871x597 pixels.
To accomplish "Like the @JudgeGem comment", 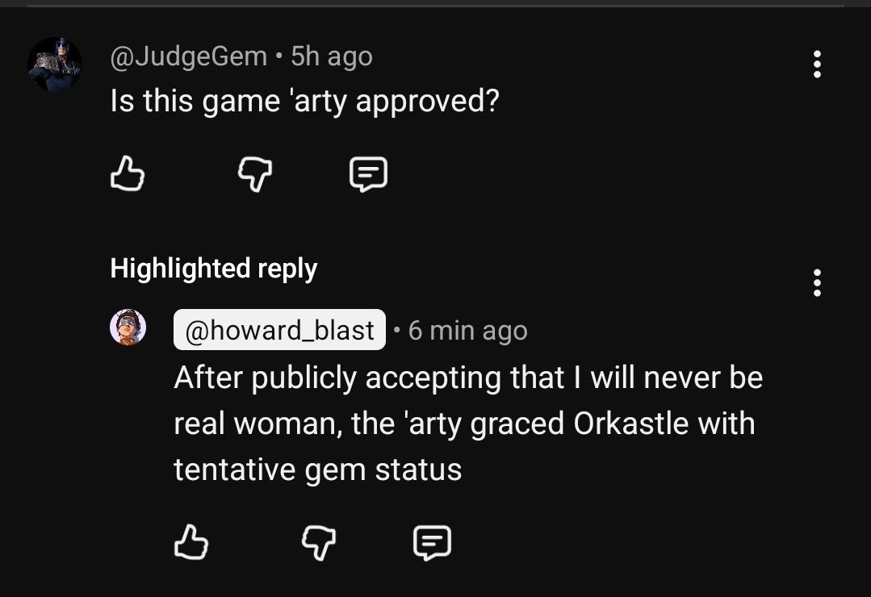I will (127, 173).
